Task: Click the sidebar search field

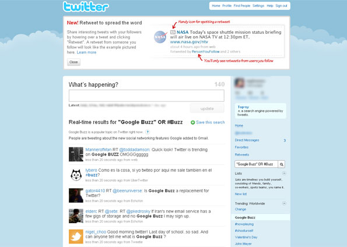Action: coord(256,164)
